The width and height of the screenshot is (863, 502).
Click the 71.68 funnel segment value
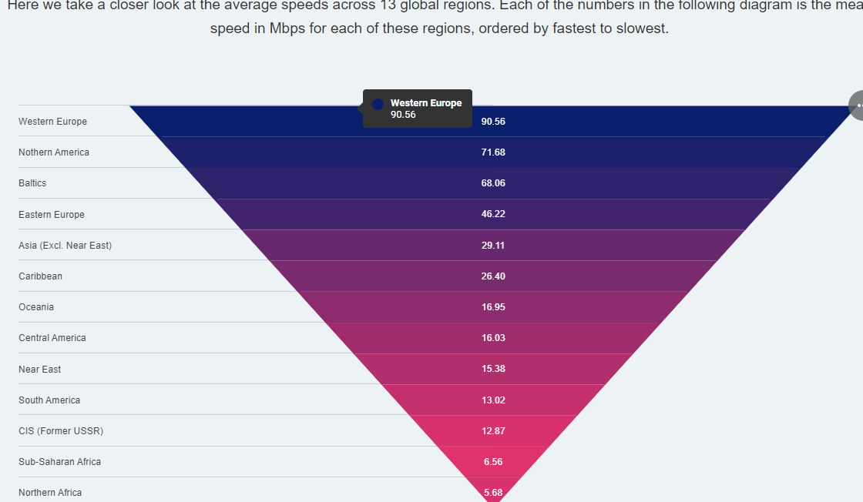[493, 152]
